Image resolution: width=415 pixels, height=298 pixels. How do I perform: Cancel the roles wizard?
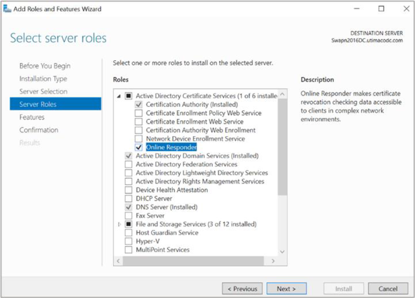point(388,289)
